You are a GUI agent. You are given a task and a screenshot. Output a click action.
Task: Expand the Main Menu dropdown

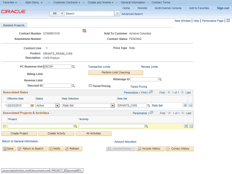click(x=34, y=3)
